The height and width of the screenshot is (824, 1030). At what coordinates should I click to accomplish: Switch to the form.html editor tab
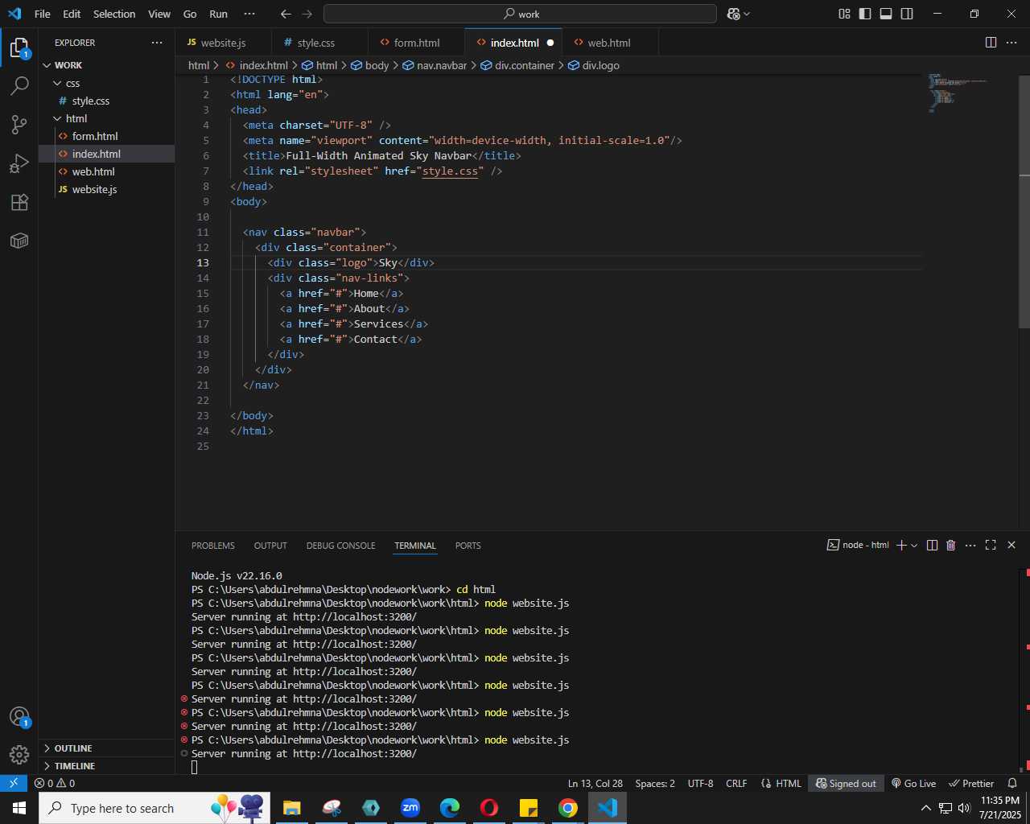pos(417,43)
